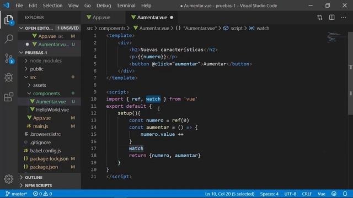The width and height of the screenshot is (353, 198).
Task: Open package-lock.json in the explorer
Action: point(49,159)
